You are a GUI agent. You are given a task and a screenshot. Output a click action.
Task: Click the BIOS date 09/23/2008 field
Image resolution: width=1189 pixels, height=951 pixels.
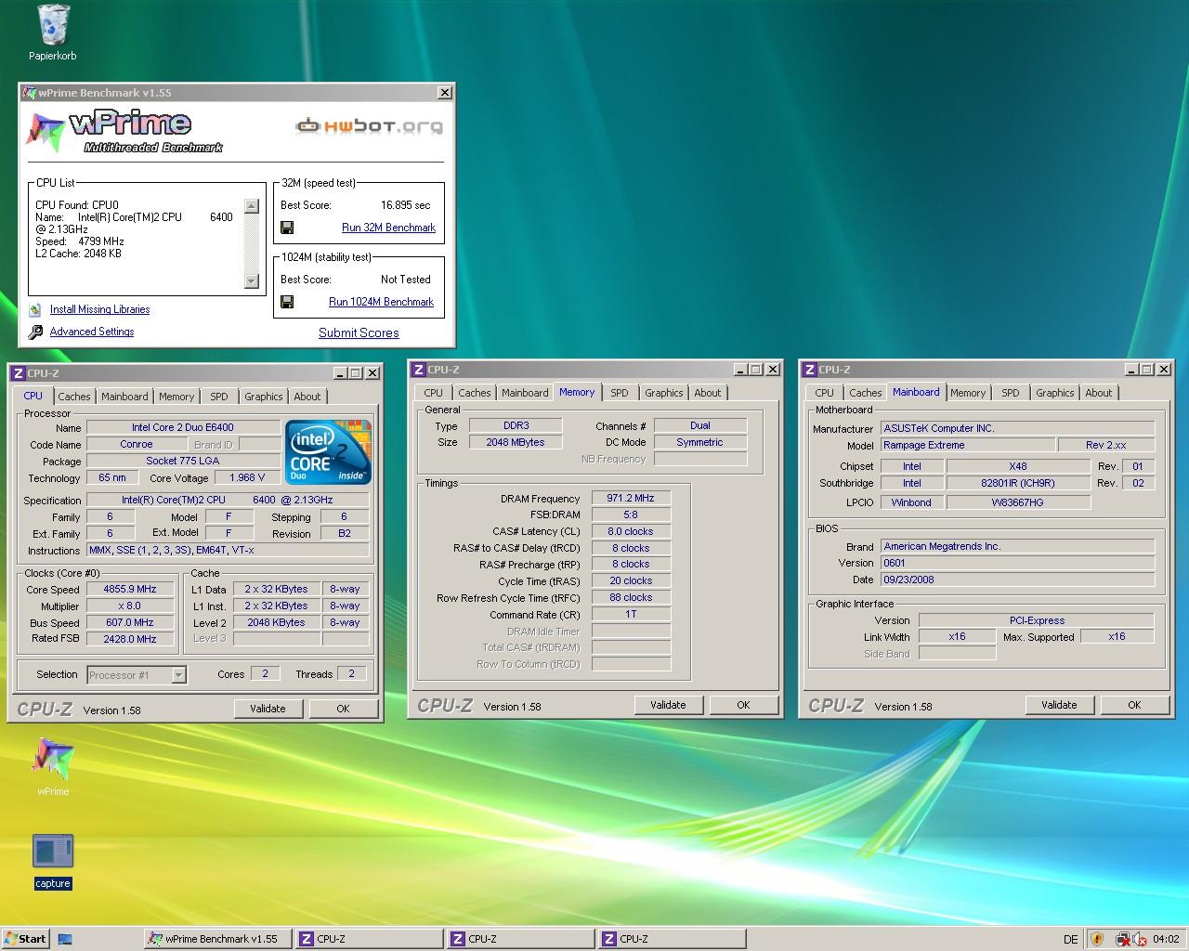pos(1017,580)
